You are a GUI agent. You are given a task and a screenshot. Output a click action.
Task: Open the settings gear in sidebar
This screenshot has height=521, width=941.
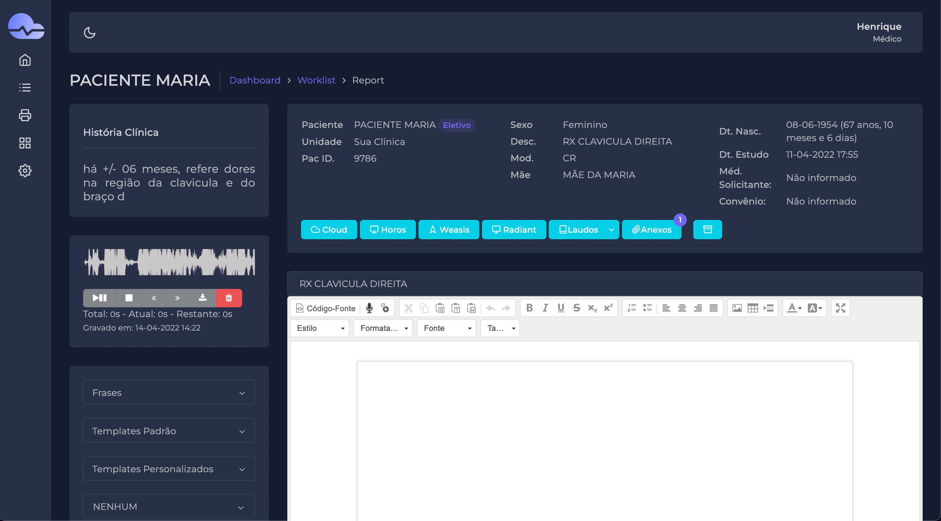pos(25,171)
